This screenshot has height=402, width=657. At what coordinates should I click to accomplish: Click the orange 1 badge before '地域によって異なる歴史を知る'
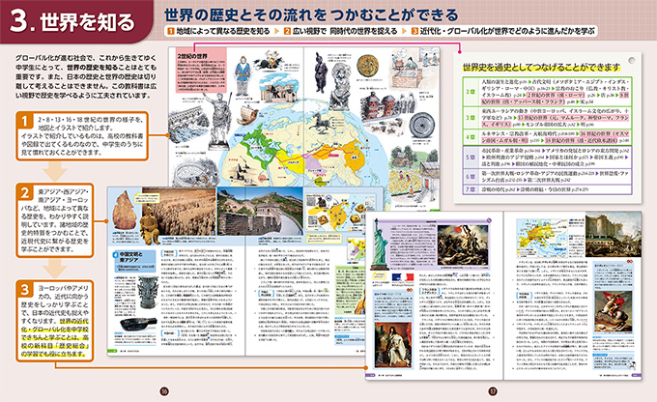click(x=171, y=31)
